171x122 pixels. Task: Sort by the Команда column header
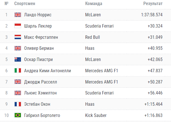point(93,4)
